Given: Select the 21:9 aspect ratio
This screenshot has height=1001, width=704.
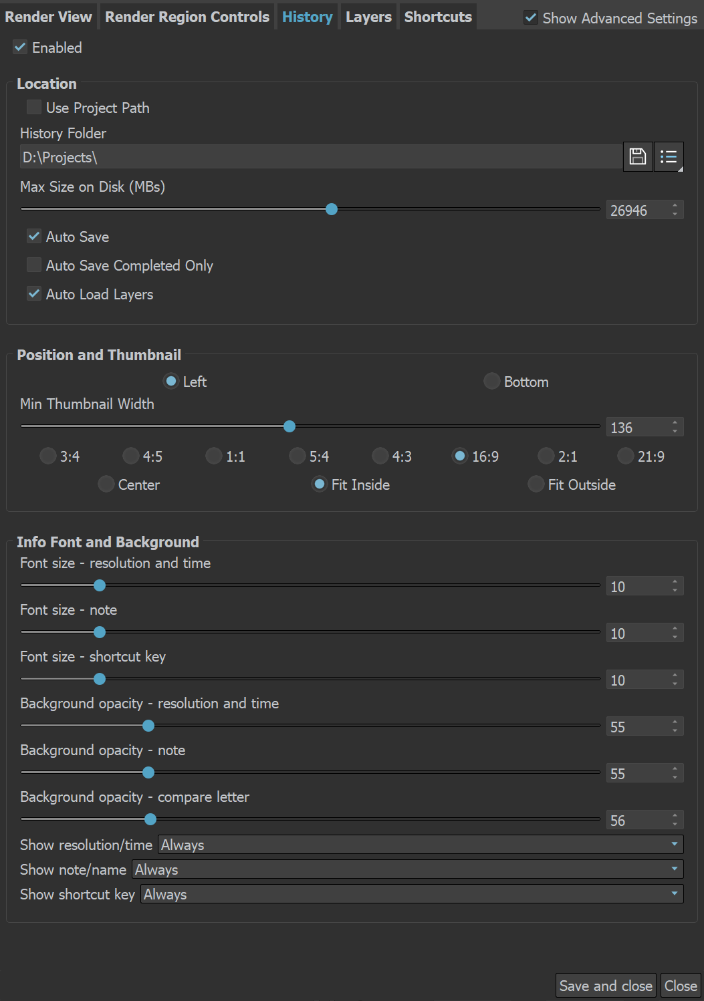Looking at the screenshot, I should 625,456.
